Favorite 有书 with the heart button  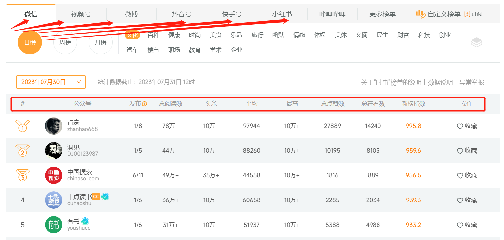pos(460,225)
